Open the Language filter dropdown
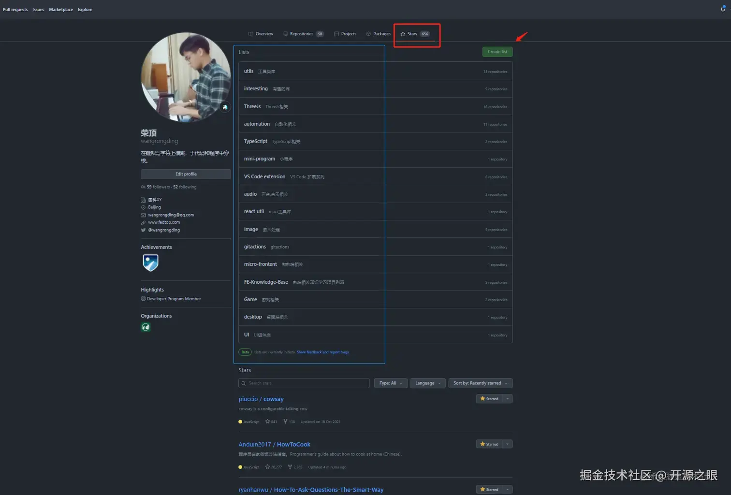The image size is (731, 495). [x=427, y=383]
